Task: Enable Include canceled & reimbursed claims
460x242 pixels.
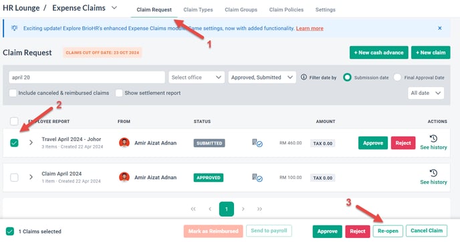Action: 13,93
